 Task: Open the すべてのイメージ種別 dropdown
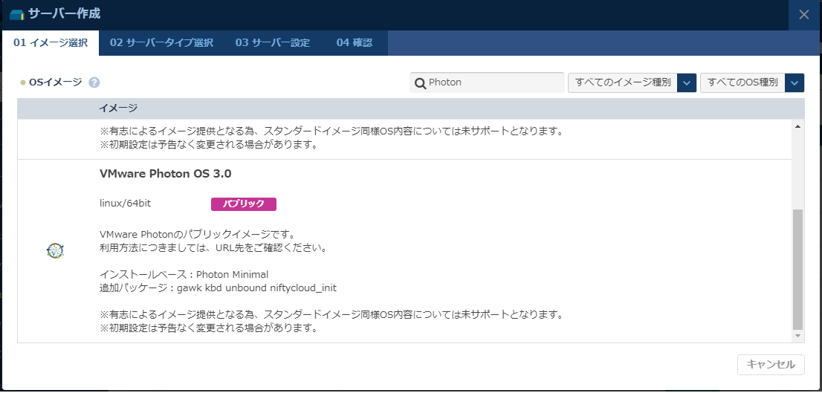point(632,82)
